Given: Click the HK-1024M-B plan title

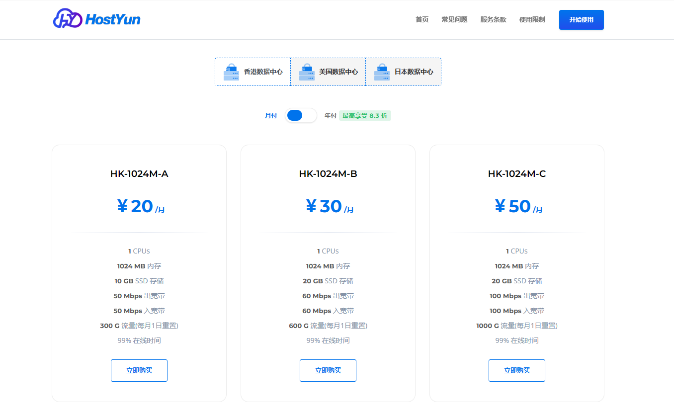Looking at the screenshot, I should [x=328, y=174].
